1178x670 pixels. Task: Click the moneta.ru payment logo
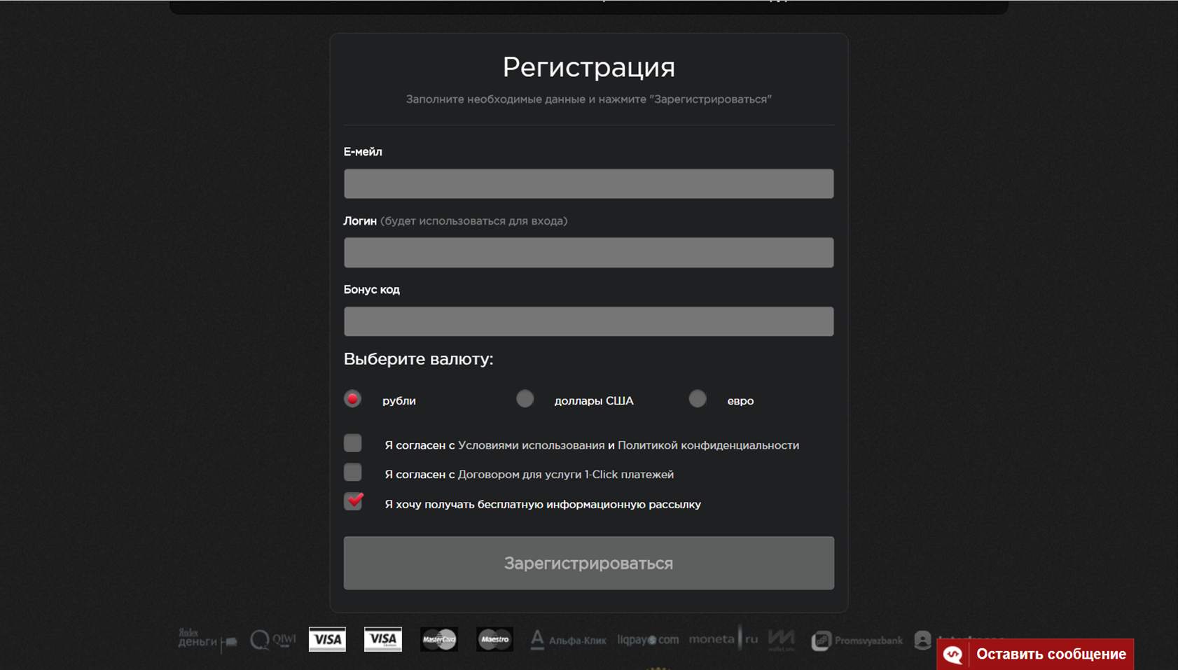[723, 639]
